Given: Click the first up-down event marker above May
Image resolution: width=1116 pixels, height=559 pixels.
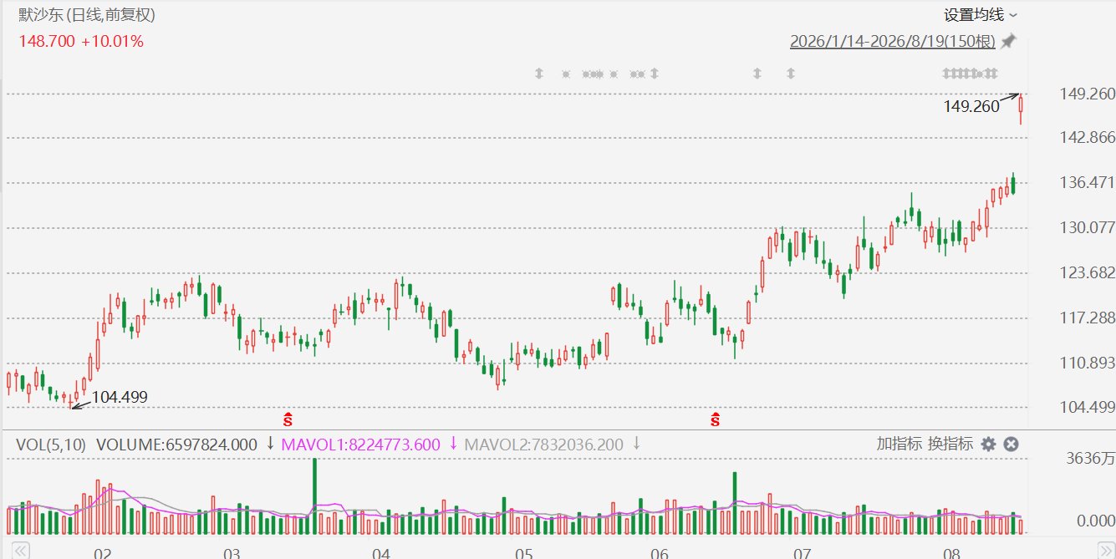Looking at the screenshot, I should coord(539,74).
